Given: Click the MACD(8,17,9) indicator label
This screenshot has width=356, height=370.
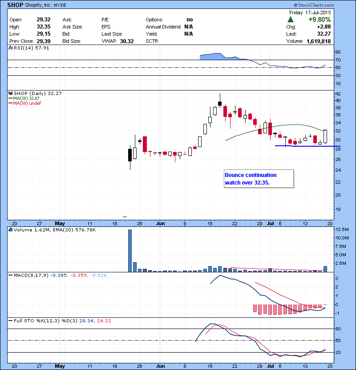Looking at the screenshot, I should point(31,275).
